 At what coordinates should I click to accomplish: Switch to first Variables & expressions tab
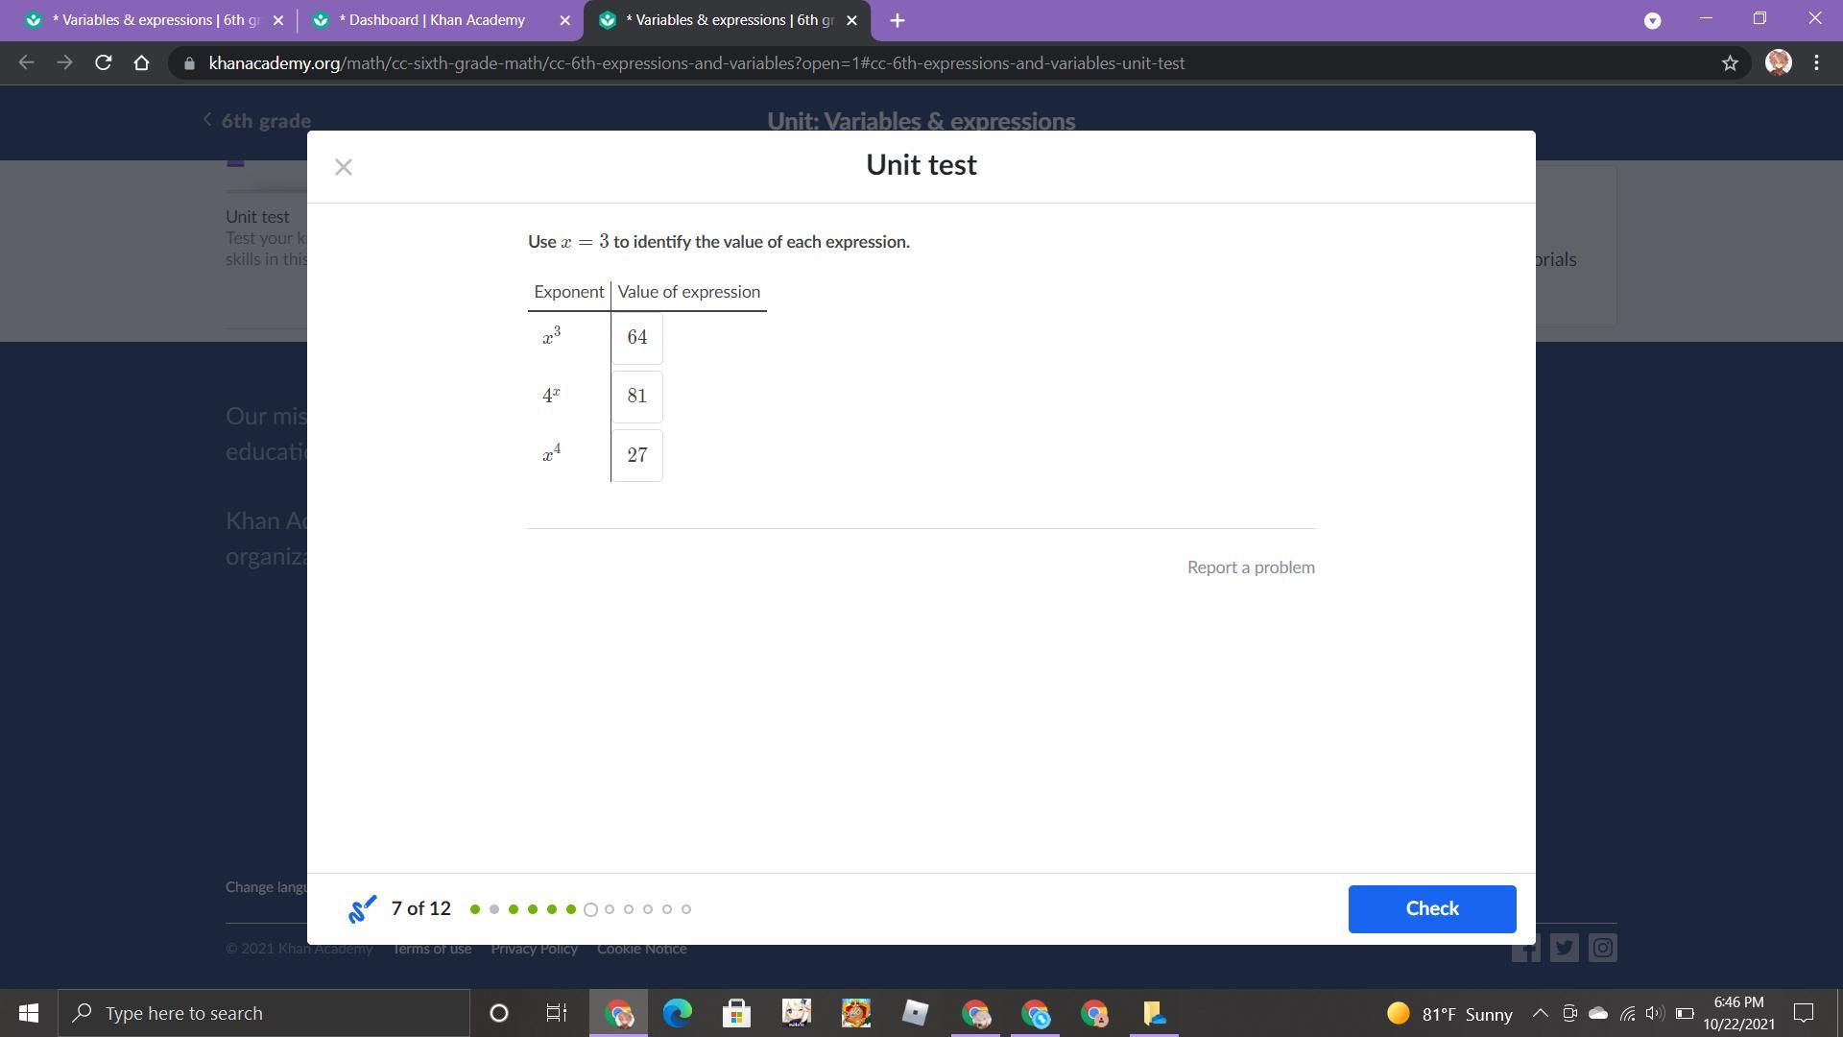[154, 20]
